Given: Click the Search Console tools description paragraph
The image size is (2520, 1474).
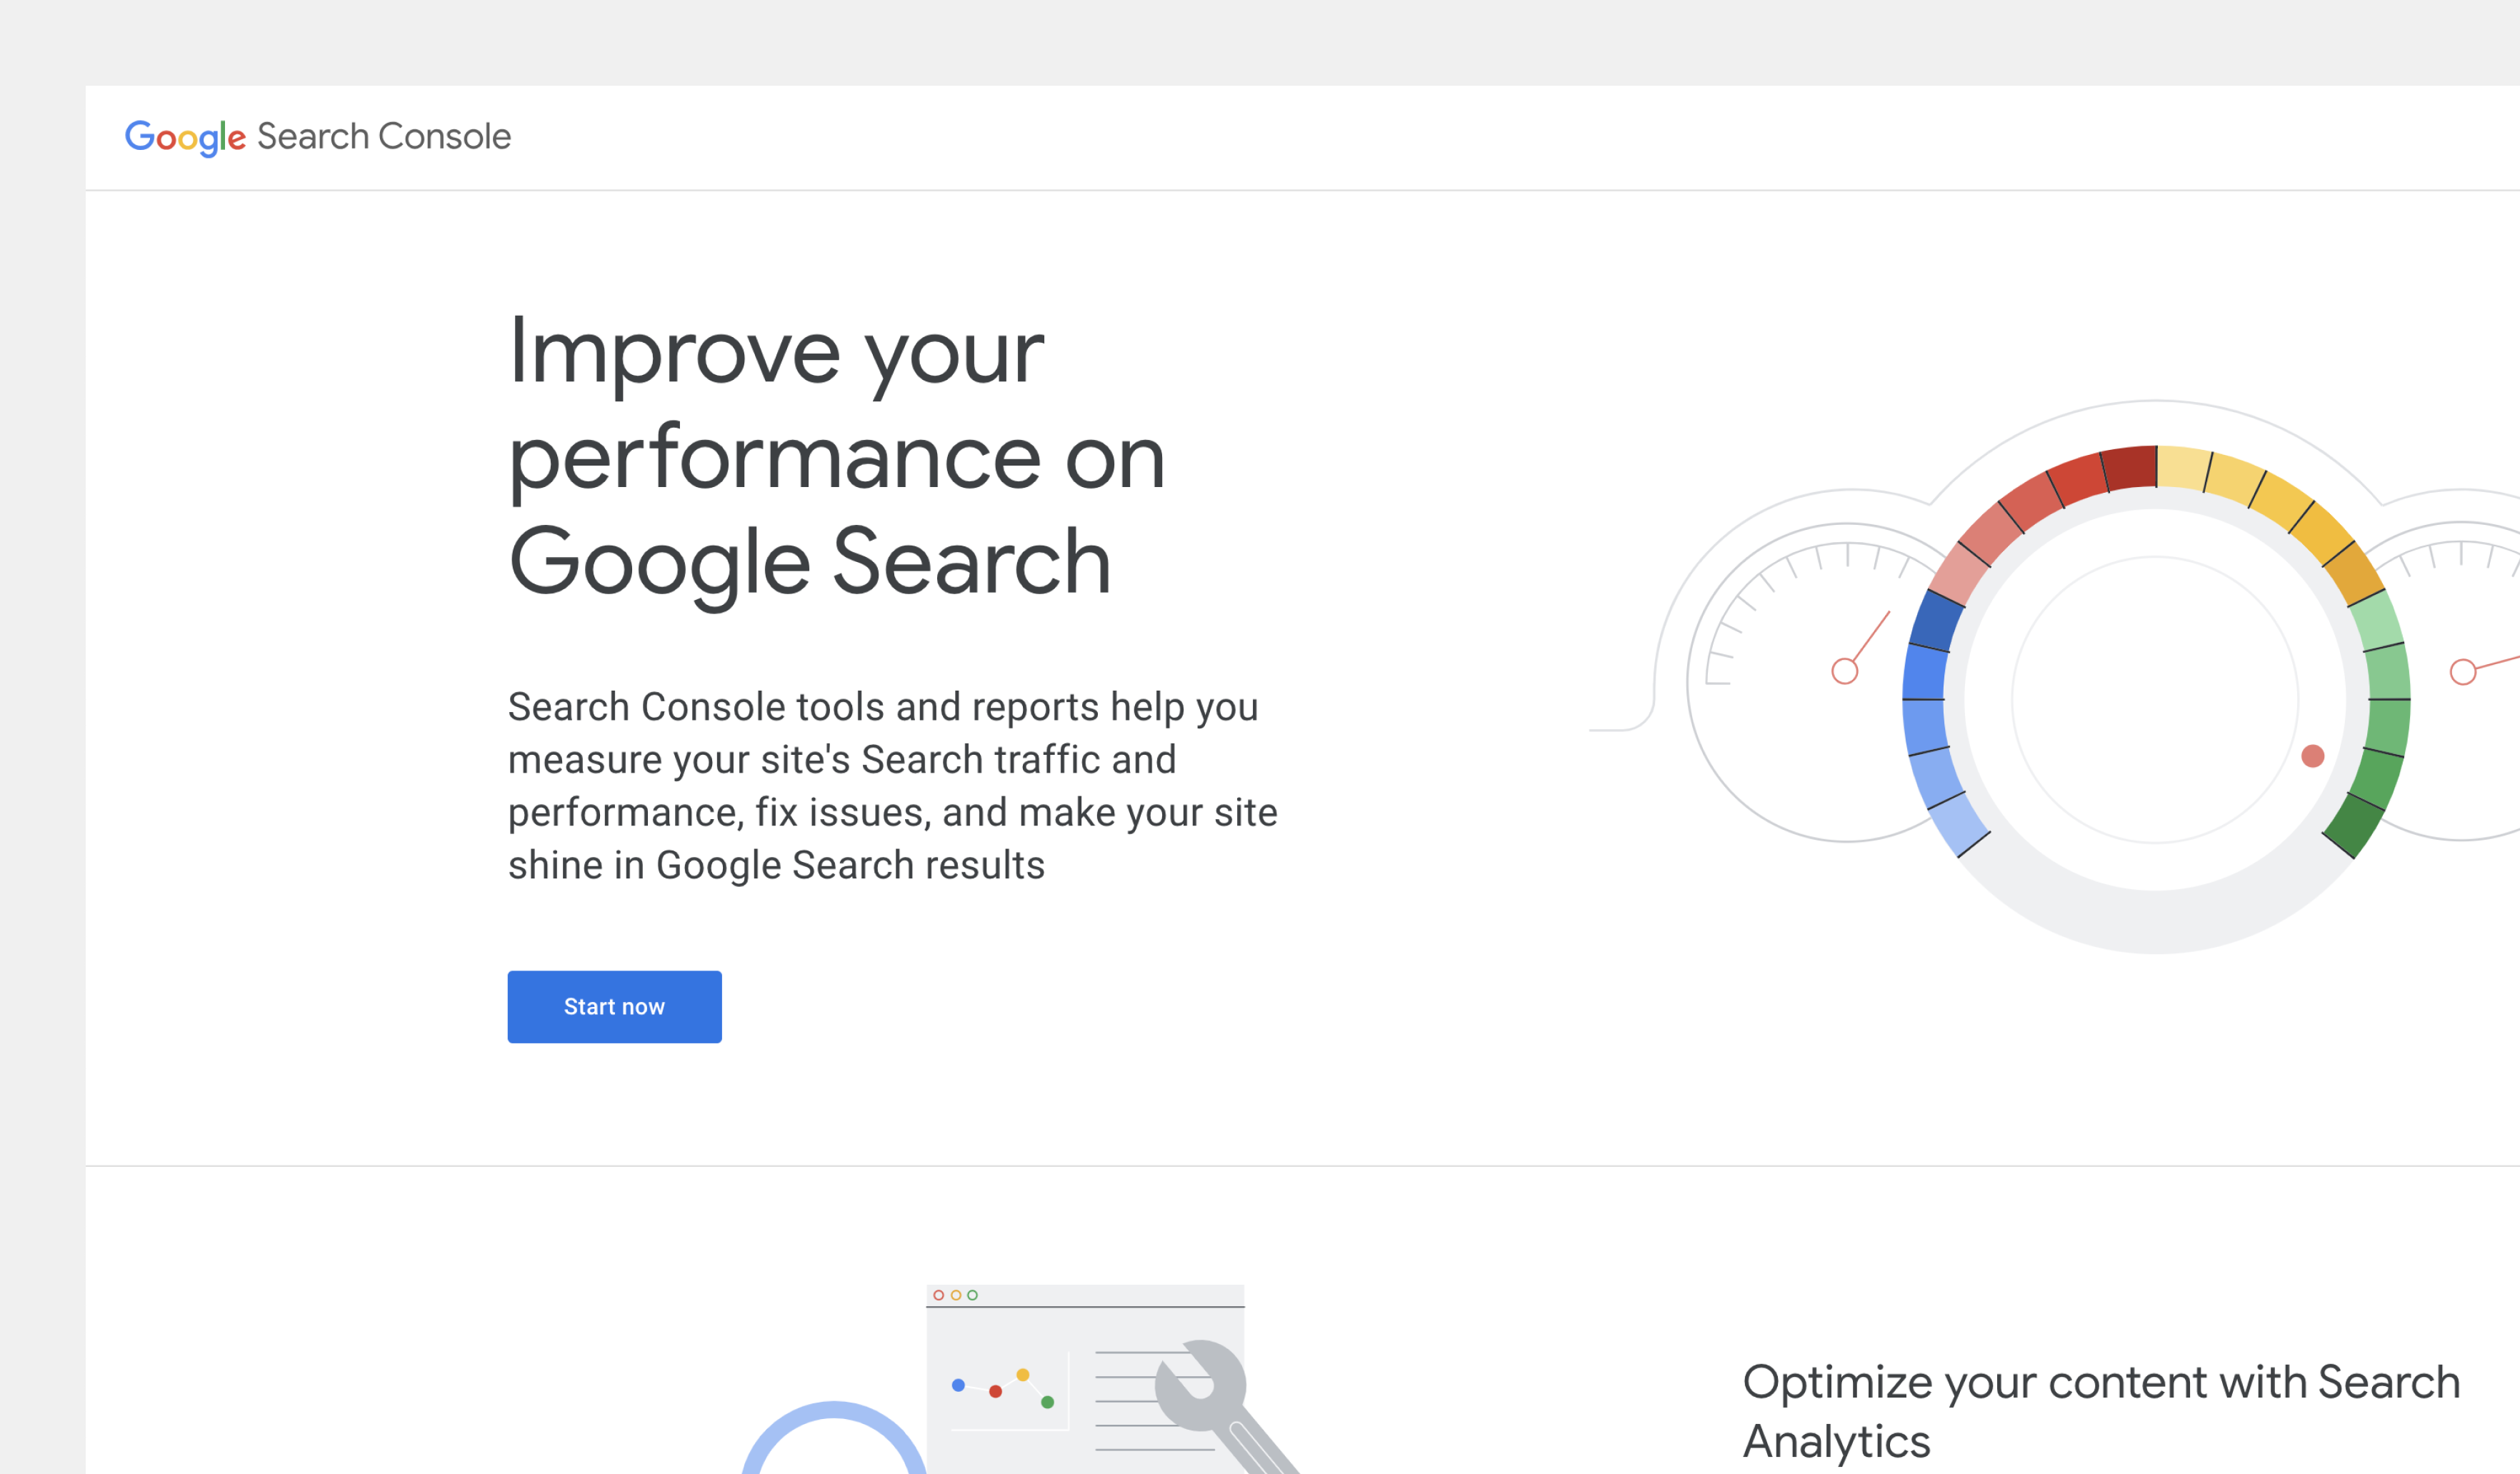Looking at the screenshot, I should (x=892, y=786).
